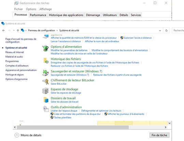Image resolution: width=184 pixels, height=141 pixels.
Task: Open the Options menu in Task Manager
Action: (31, 9)
